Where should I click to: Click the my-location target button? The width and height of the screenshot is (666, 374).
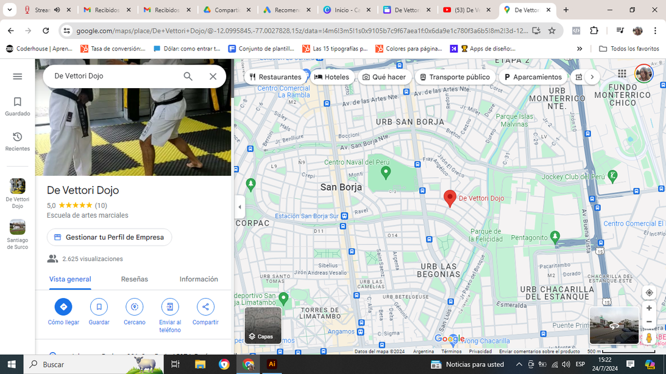[649, 293]
